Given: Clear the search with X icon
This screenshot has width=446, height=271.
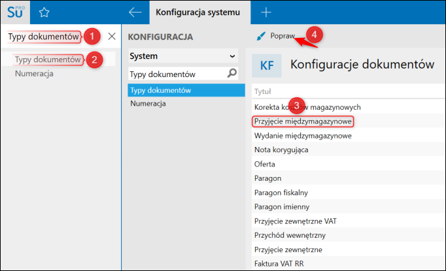Looking at the screenshot, I should (x=112, y=36).
